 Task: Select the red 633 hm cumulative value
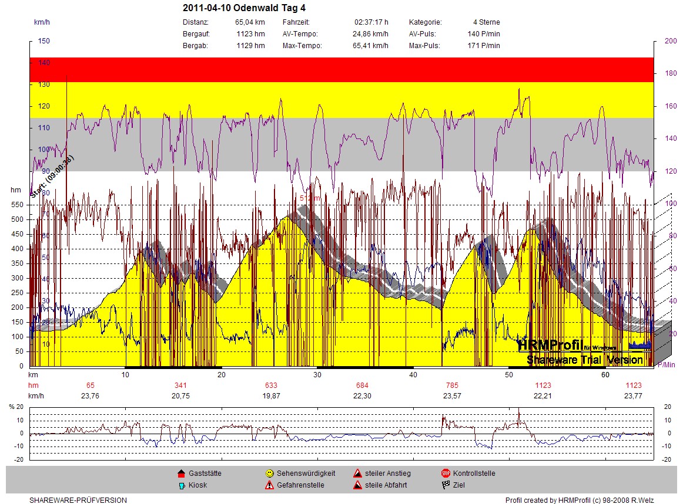click(x=270, y=385)
